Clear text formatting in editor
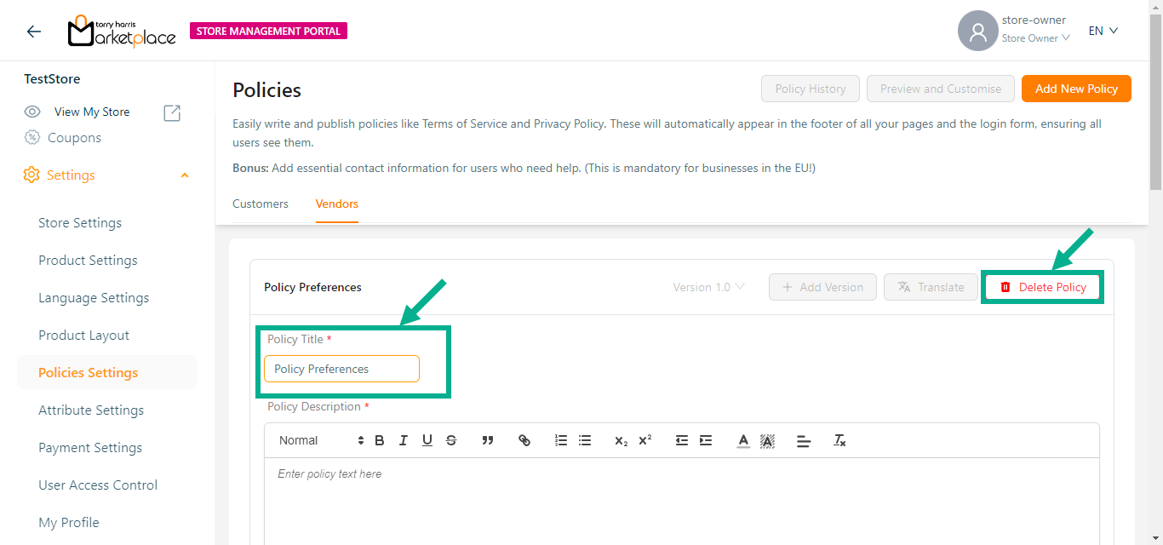Screen dimensions: 1163x545 (839, 440)
